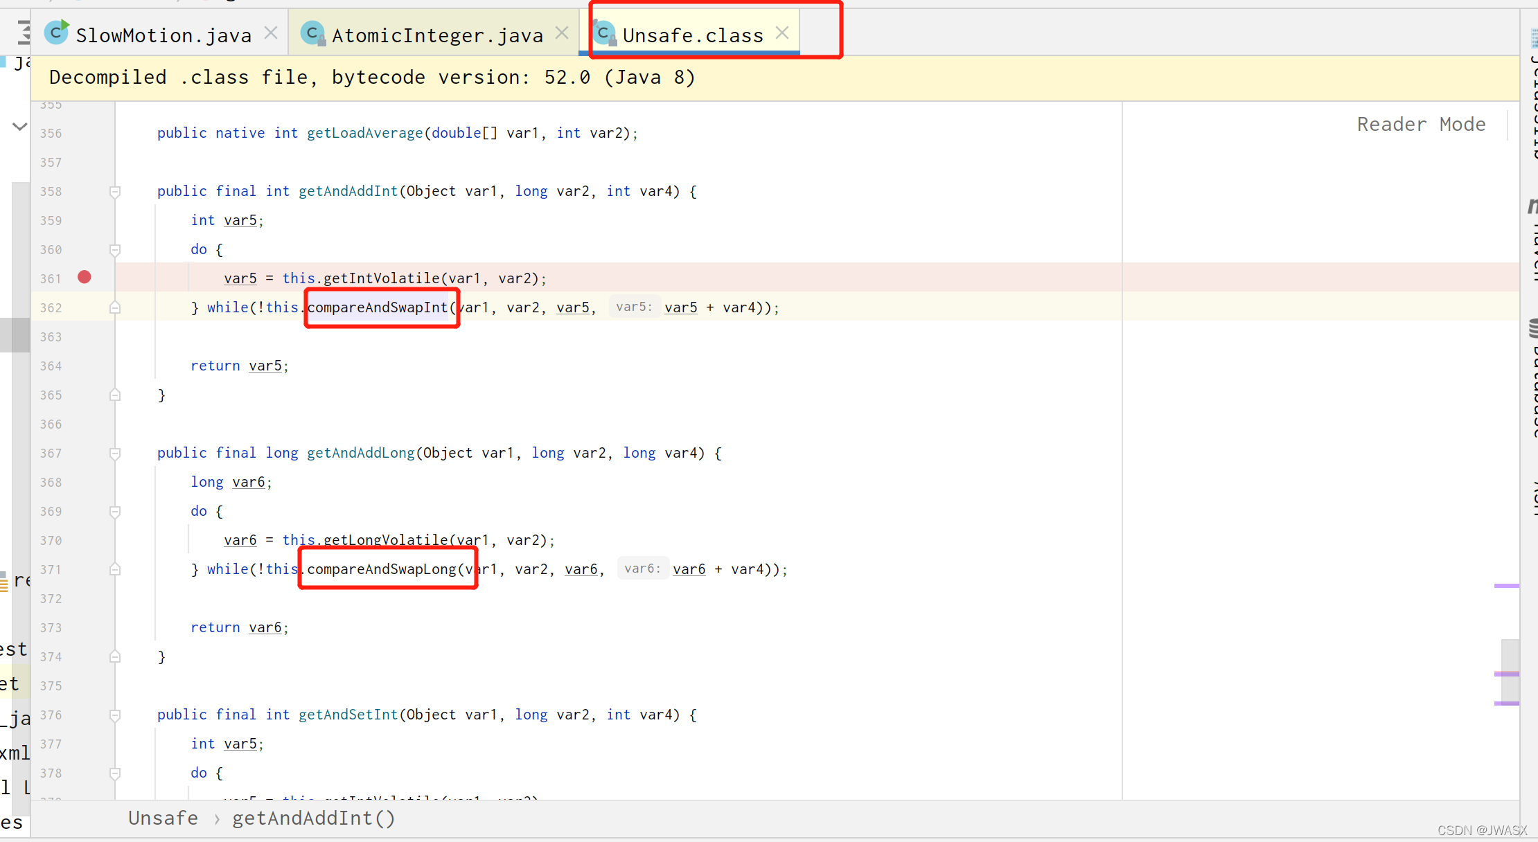Collapse the do block at line 360
This screenshot has width=1538, height=842.
point(115,250)
